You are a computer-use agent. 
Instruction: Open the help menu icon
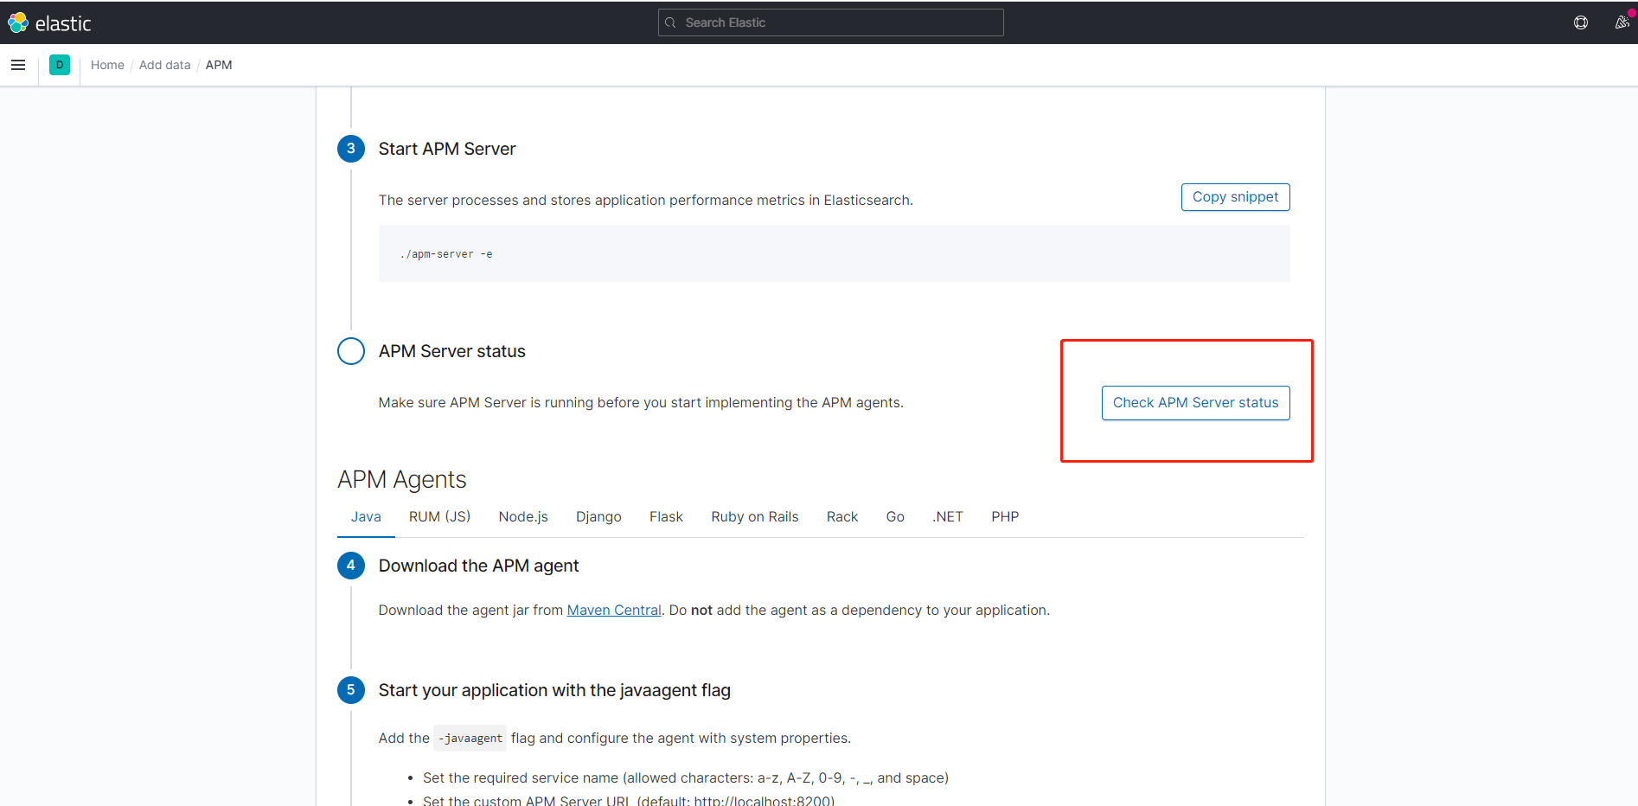click(1581, 22)
